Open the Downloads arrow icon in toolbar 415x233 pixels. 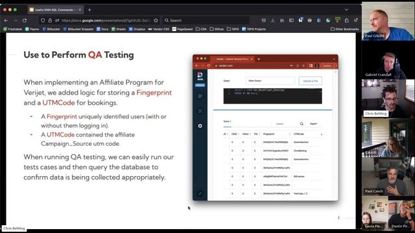pos(273,20)
